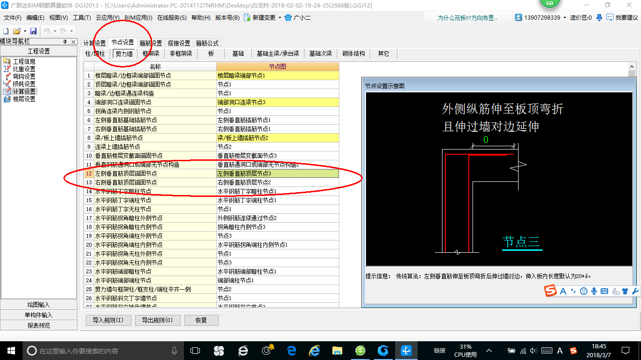Select the 非框架梁 component tab
Screen dimensions: 641x360
click(x=181, y=53)
